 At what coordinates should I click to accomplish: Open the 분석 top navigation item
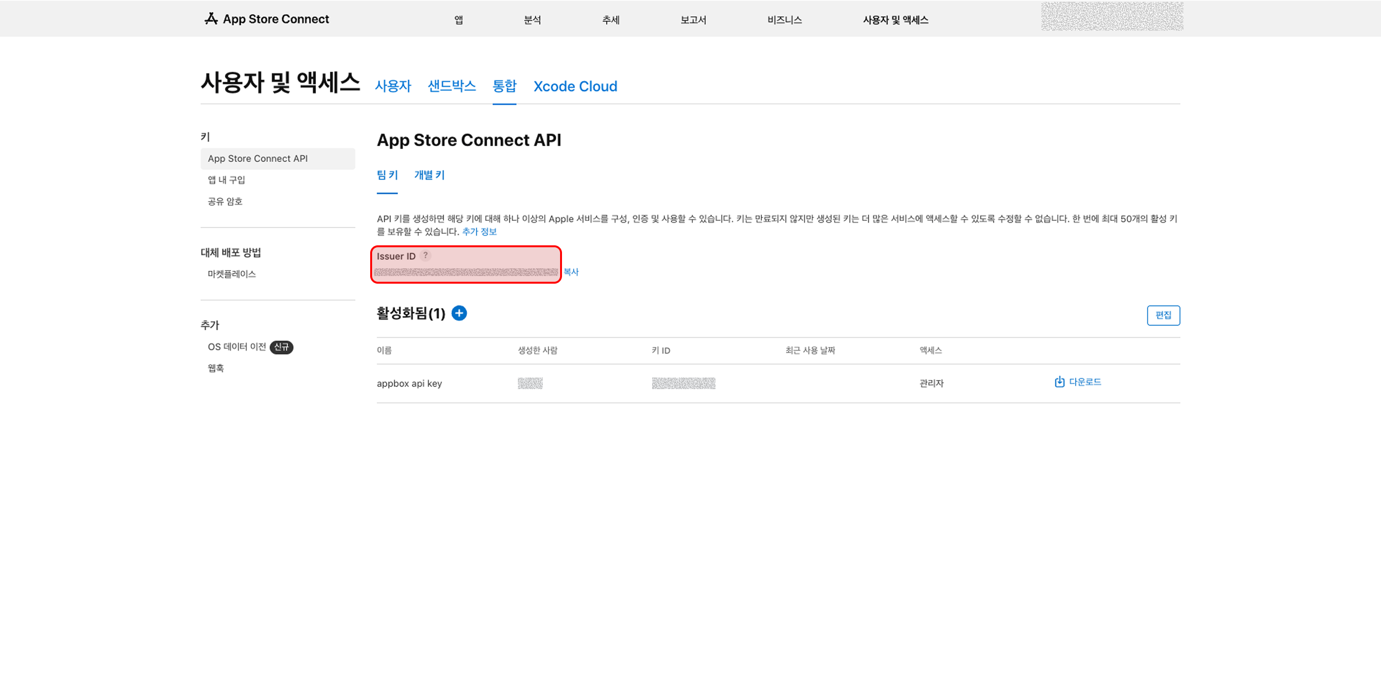[x=532, y=20]
